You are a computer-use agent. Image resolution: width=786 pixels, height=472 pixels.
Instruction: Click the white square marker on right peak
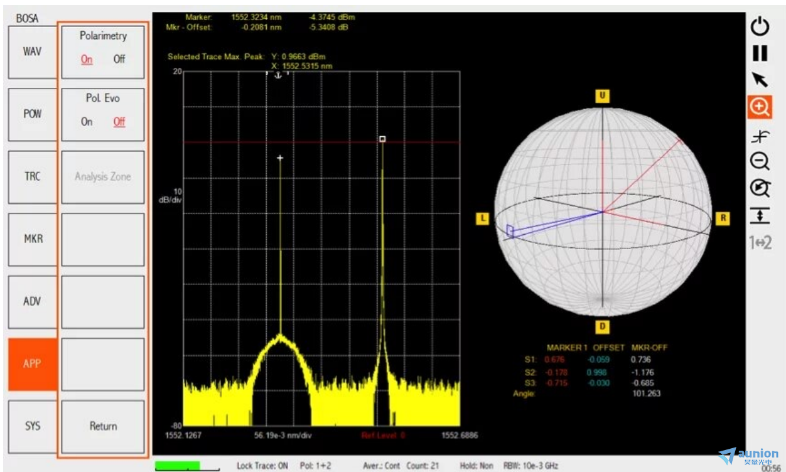[x=382, y=139]
